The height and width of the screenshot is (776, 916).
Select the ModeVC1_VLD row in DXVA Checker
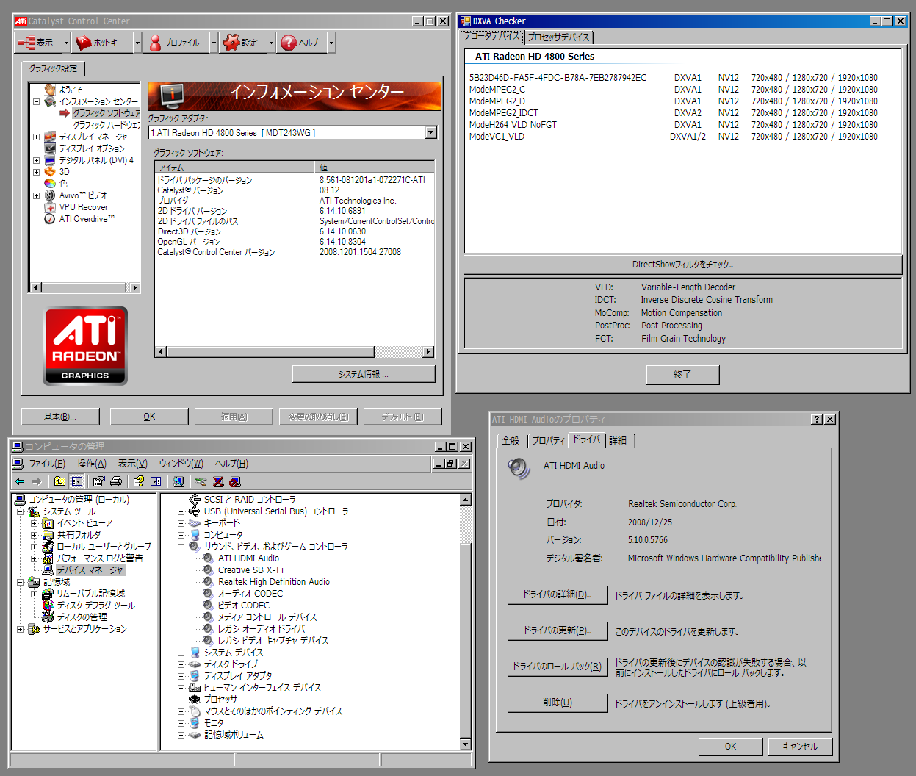pyautogui.click(x=674, y=137)
